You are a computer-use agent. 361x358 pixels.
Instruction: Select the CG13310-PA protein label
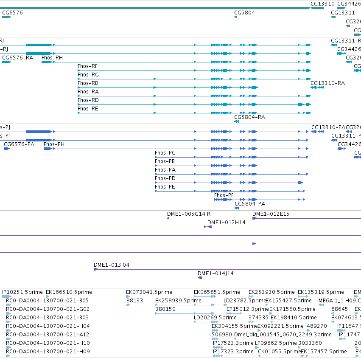(x=328, y=127)
